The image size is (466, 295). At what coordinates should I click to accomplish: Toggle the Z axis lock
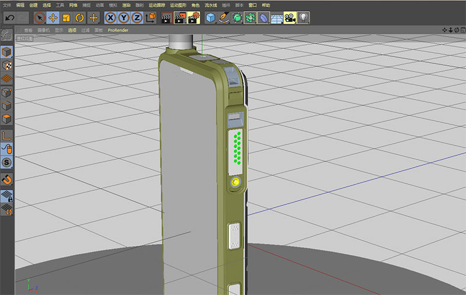tap(137, 18)
